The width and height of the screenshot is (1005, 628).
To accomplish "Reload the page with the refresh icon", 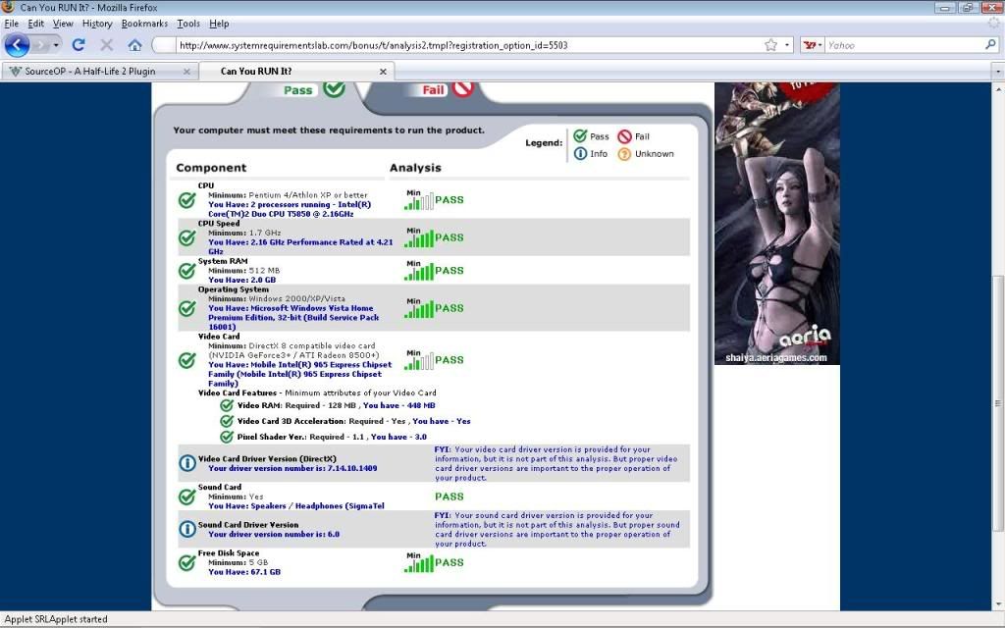I will point(79,45).
